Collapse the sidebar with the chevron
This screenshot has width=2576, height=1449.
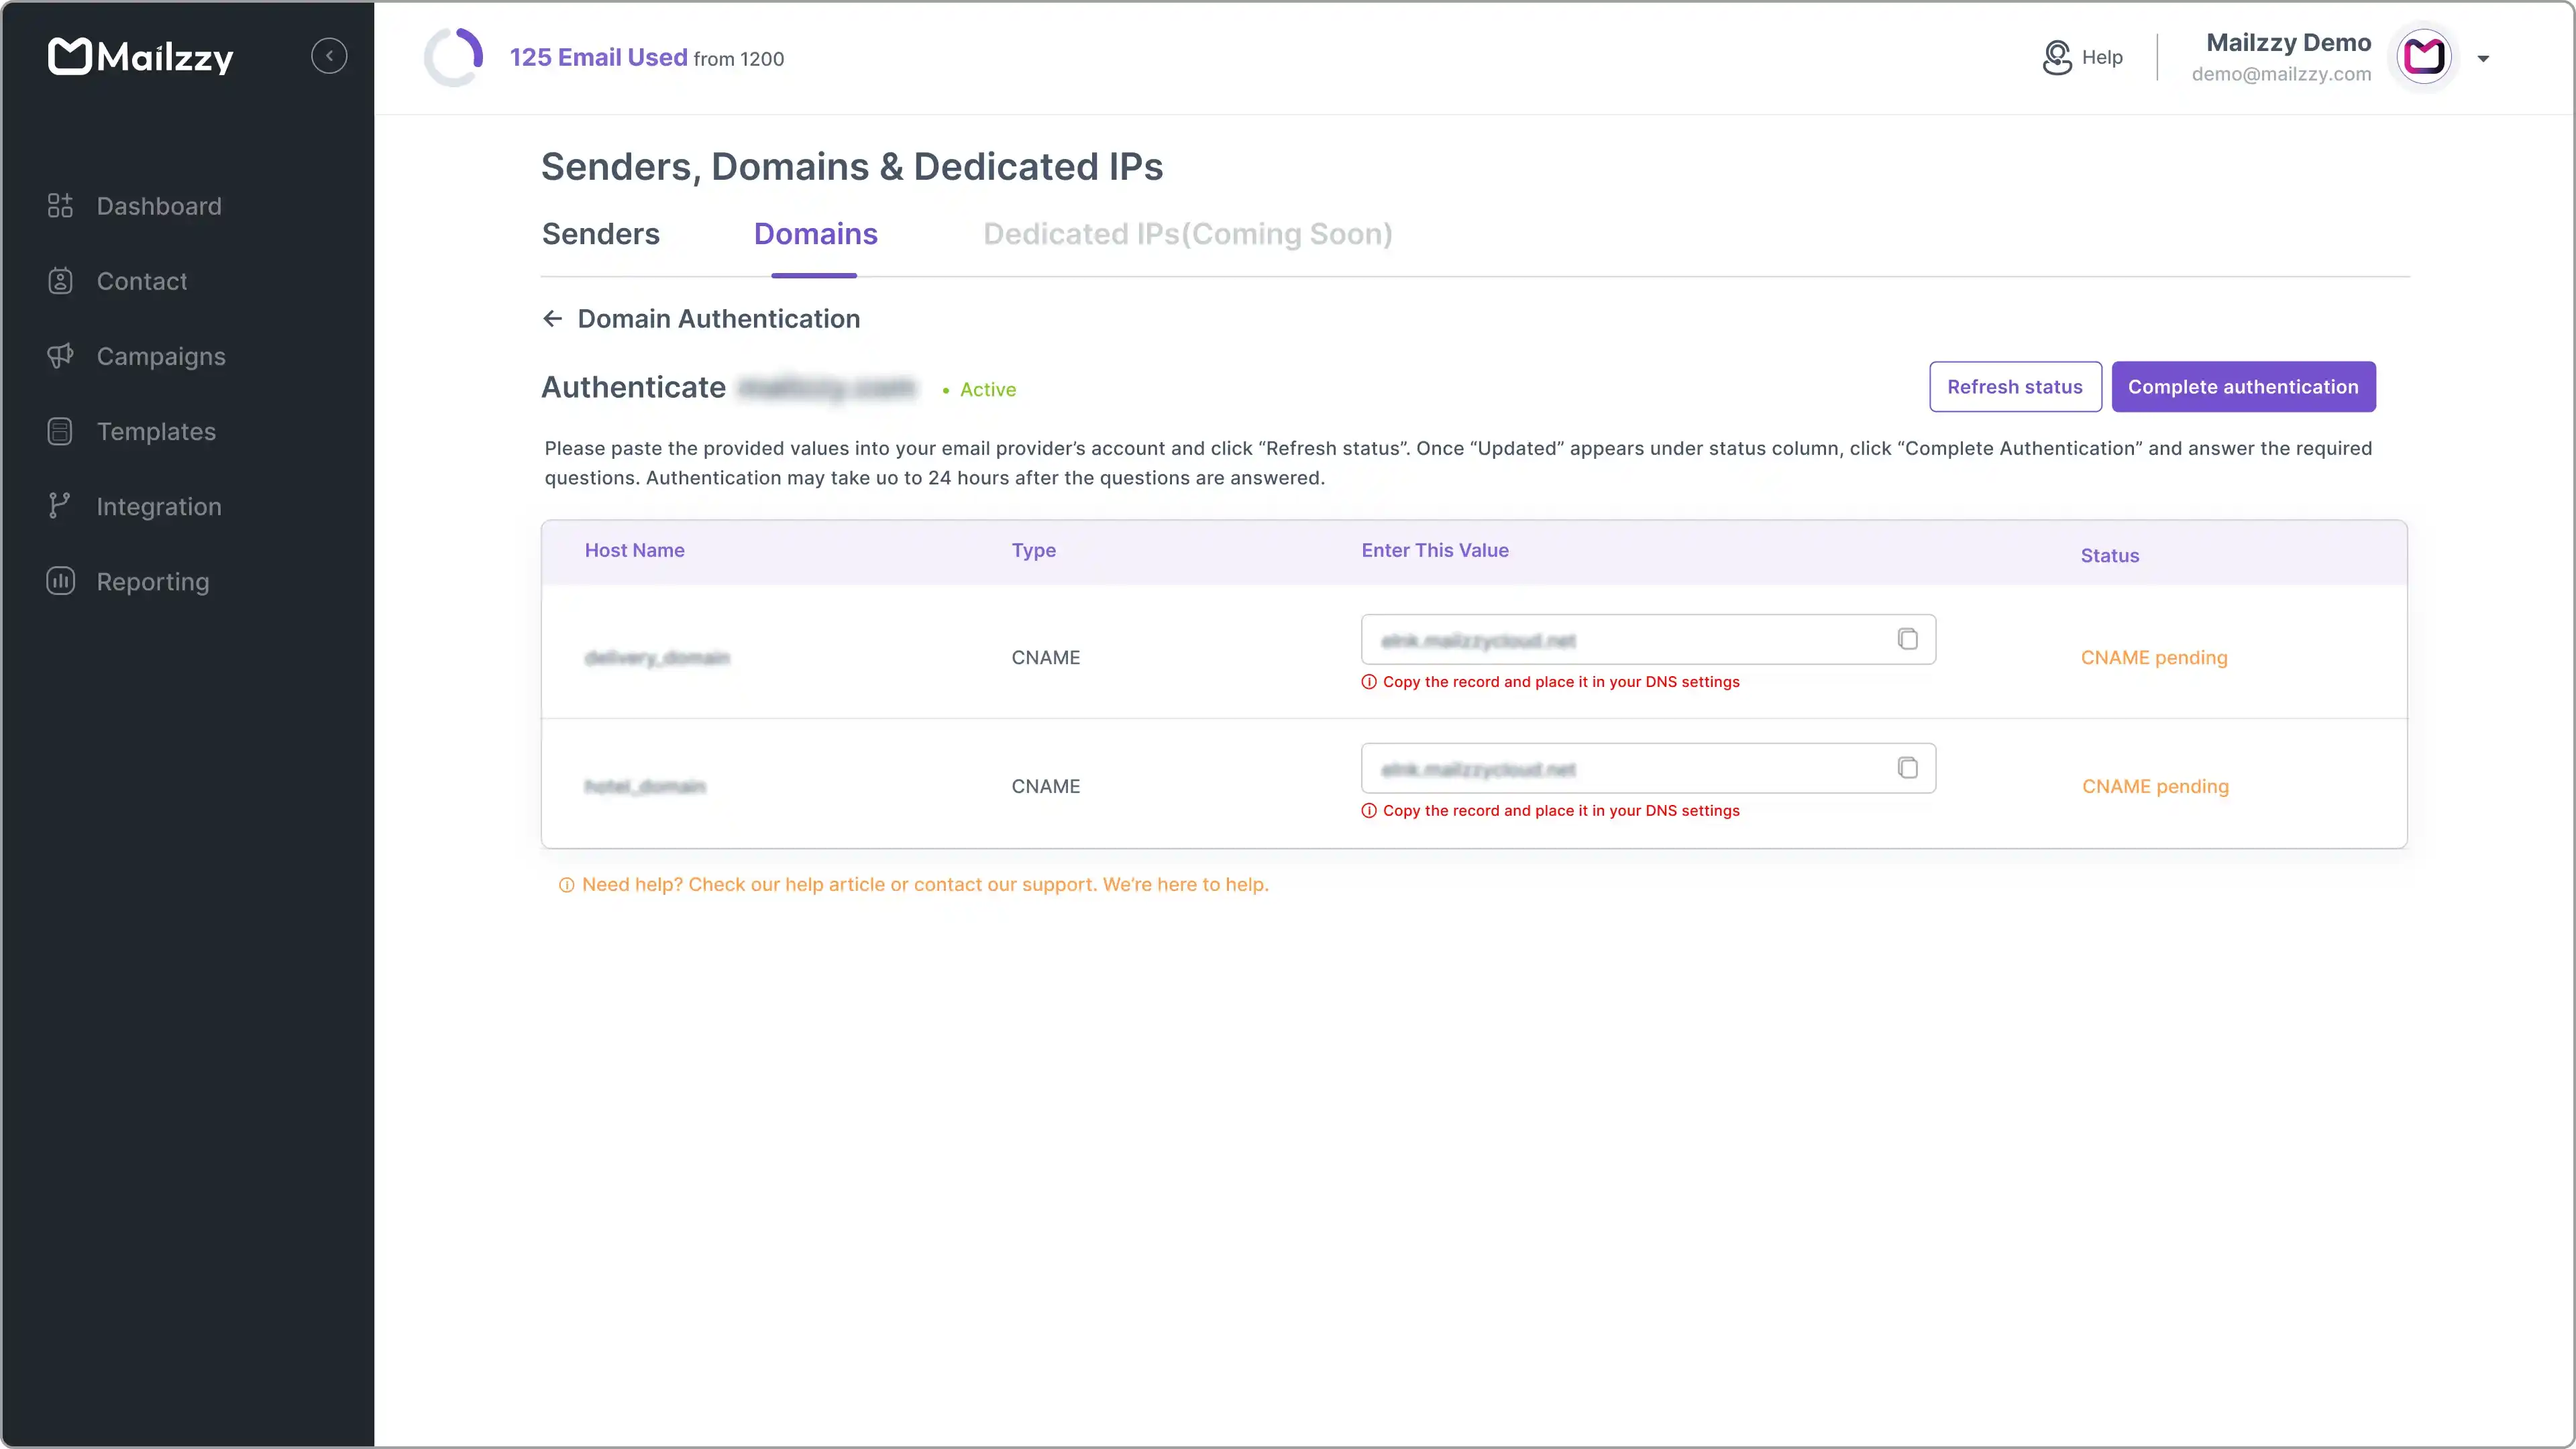(x=330, y=55)
